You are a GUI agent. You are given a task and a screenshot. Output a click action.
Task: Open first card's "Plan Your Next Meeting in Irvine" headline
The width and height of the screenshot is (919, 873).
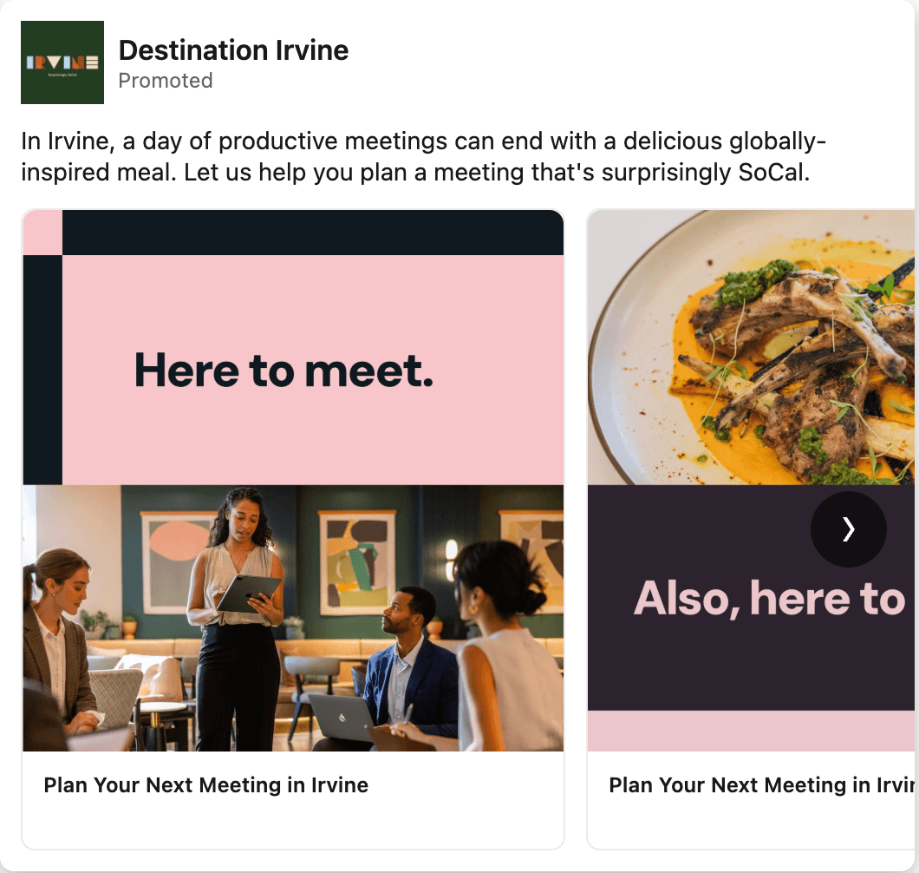tap(206, 785)
